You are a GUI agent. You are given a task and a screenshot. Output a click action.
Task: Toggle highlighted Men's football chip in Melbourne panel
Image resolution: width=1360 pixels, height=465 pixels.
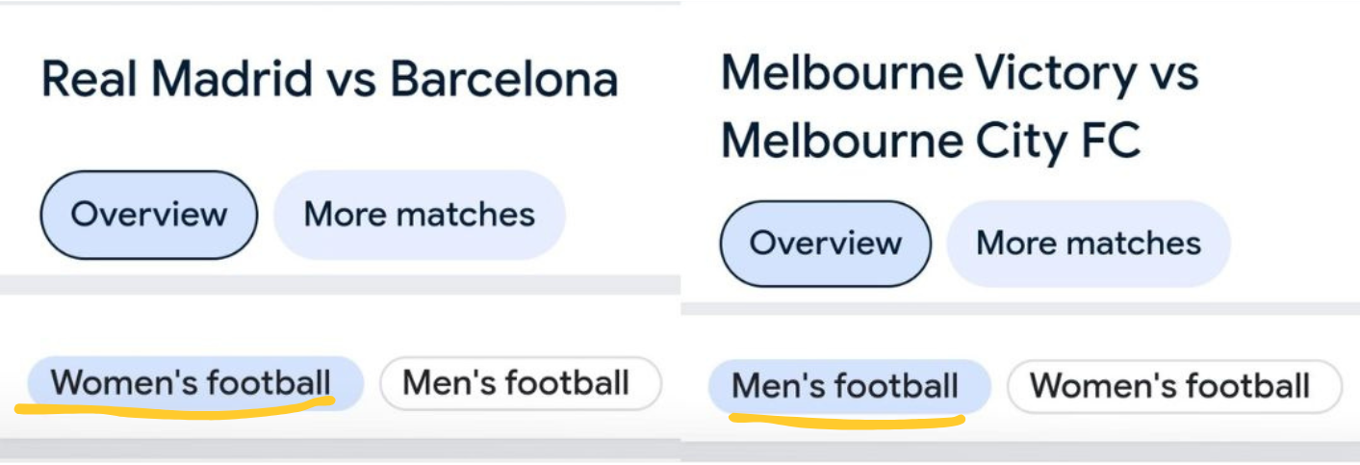point(847,386)
